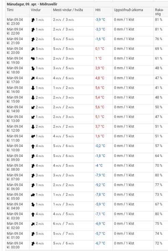Viewport: 168px width, 251px height.
Task: Click the wind arrow icon at 19:00
Action: 33,59
